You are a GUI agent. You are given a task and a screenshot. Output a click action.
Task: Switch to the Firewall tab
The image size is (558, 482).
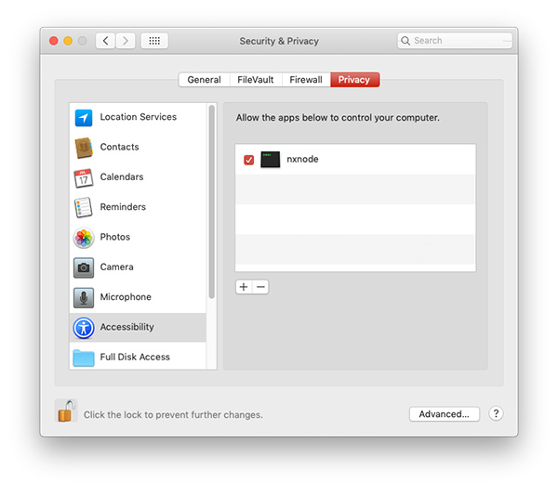305,80
